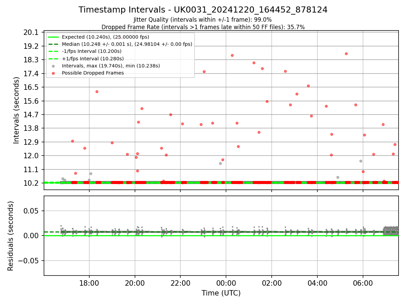The image size is (406, 305).
Task: Click legend entry 'Possible Dropped Frames'
Action: point(93,73)
